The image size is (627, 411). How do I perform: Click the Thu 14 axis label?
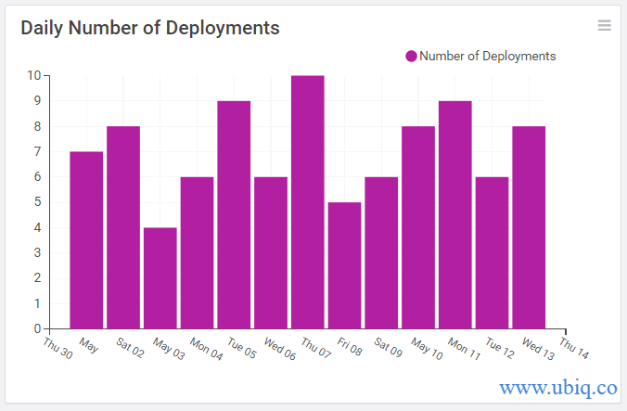574,348
